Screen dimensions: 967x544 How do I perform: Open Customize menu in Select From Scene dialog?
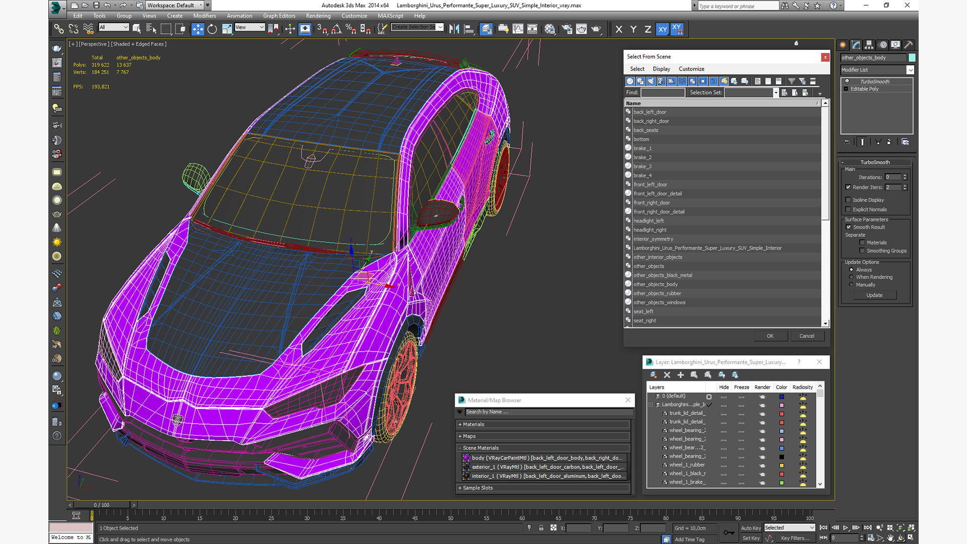coord(691,69)
